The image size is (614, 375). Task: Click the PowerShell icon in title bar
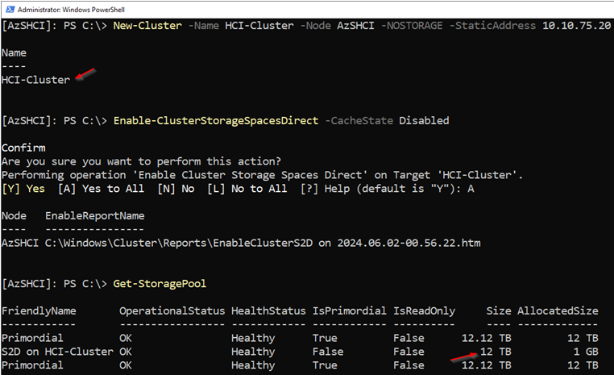click(10, 10)
